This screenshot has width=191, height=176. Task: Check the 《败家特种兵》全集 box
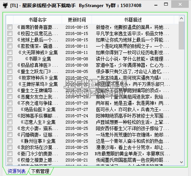coord(10,78)
